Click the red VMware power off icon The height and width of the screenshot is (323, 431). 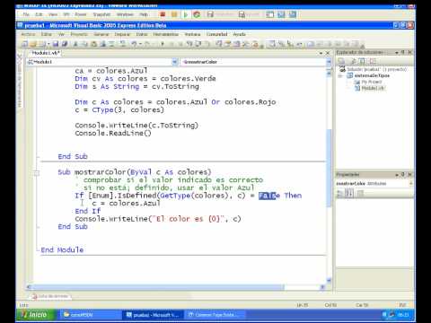tap(163, 14)
